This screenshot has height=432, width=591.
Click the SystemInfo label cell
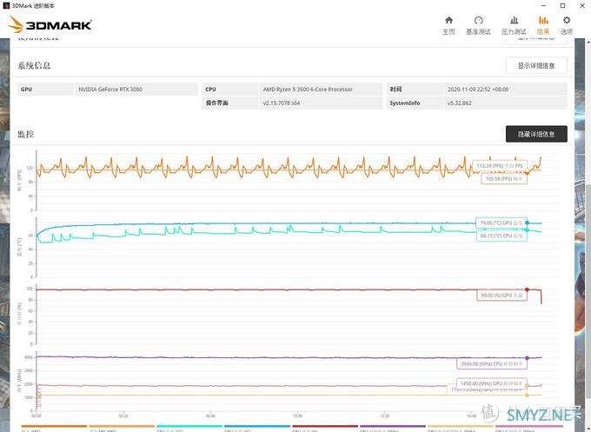coord(415,103)
